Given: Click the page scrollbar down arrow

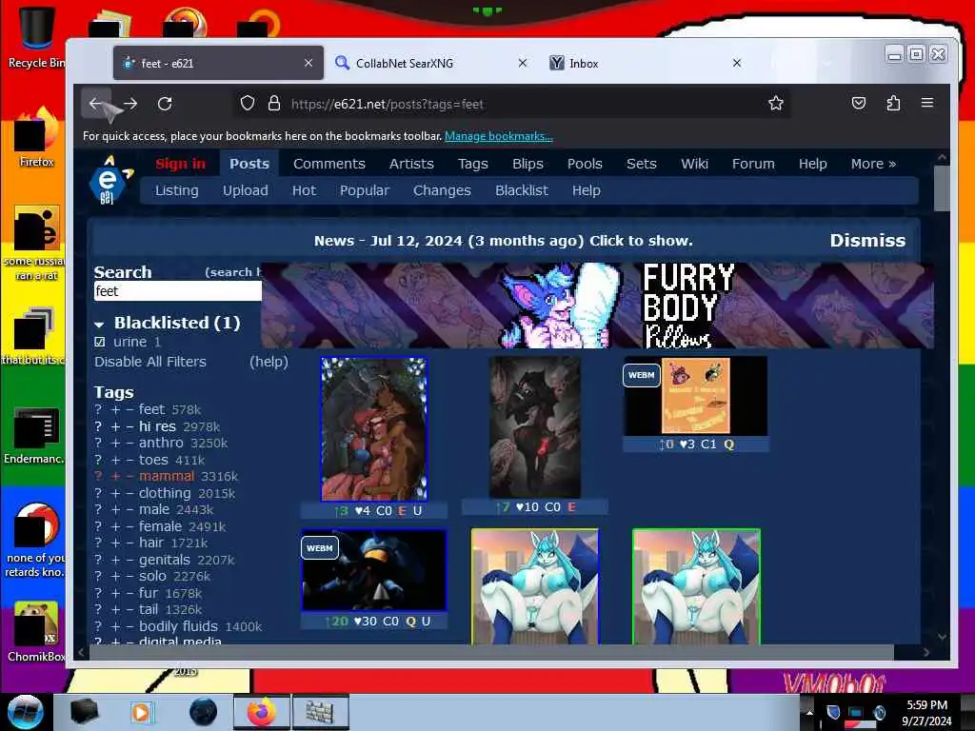Looking at the screenshot, I should tap(942, 637).
